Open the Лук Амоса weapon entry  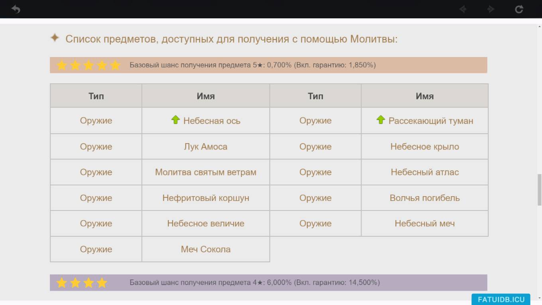pos(206,147)
